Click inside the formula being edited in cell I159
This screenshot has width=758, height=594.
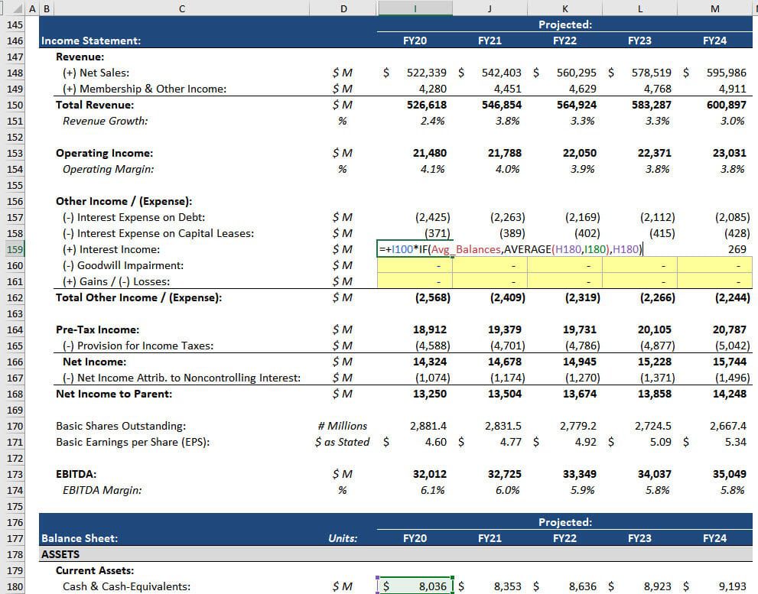coord(459,249)
